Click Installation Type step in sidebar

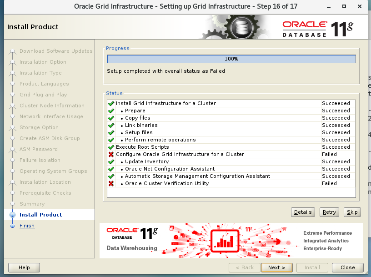pyautogui.click(x=40, y=73)
